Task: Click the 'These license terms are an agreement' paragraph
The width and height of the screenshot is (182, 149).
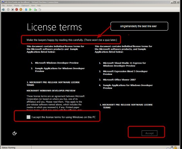Action: coord(56,103)
